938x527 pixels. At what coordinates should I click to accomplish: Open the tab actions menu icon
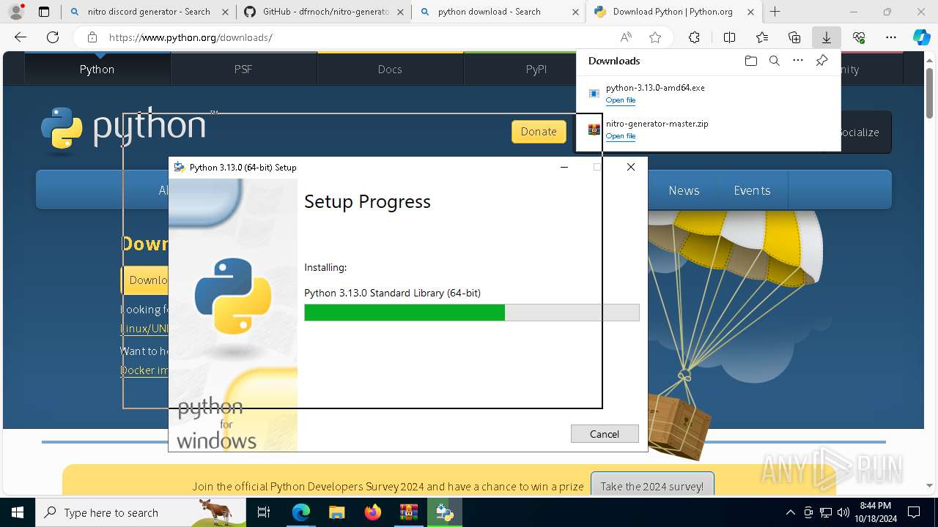tap(44, 12)
